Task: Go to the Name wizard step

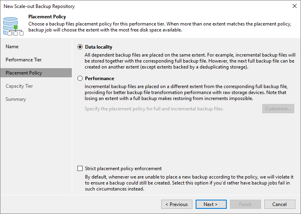Action: click(x=12, y=47)
